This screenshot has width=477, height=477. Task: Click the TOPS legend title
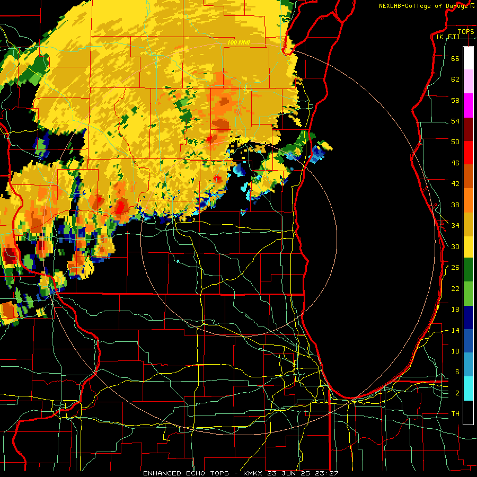tap(466, 31)
